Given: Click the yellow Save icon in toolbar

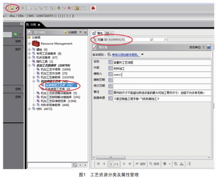Looking at the screenshot, I should (x=12, y=8).
